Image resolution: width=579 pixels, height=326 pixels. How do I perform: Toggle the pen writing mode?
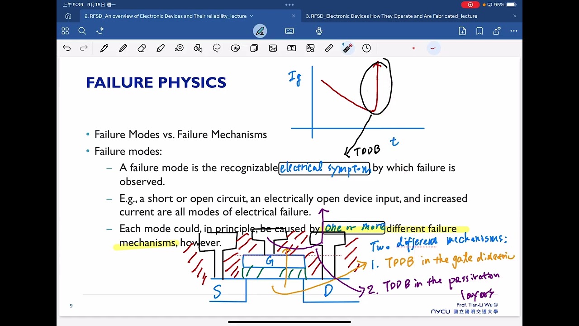[260, 31]
